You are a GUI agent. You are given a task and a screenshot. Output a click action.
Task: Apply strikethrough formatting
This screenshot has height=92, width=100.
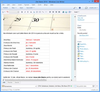(31, 12)
